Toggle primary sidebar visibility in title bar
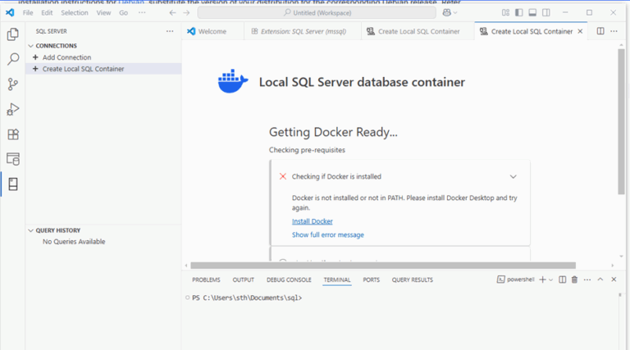Screen dimensions: 630x350 (518, 12)
